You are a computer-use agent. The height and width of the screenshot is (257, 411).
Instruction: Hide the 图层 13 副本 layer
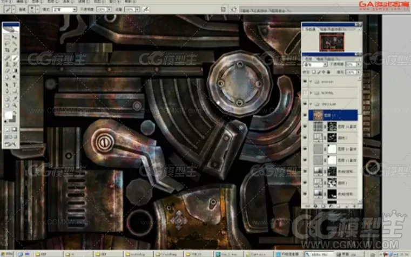pyautogui.click(x=305, y=160)
